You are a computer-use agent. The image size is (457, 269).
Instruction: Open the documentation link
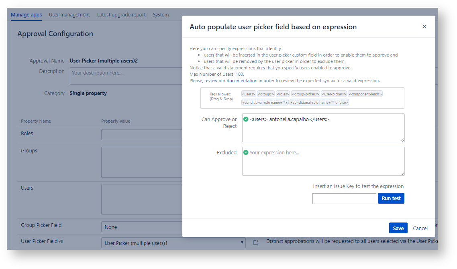click(x=242, y=81)
